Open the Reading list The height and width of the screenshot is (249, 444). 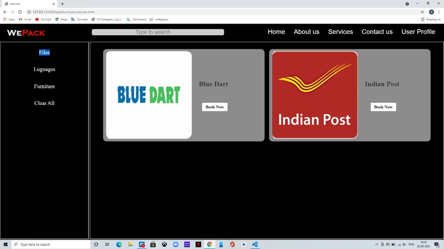click(x=431, y=19)
